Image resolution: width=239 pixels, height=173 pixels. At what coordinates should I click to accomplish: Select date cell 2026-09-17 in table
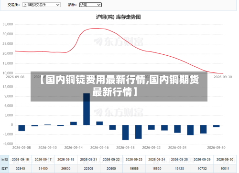click(43, 159)
